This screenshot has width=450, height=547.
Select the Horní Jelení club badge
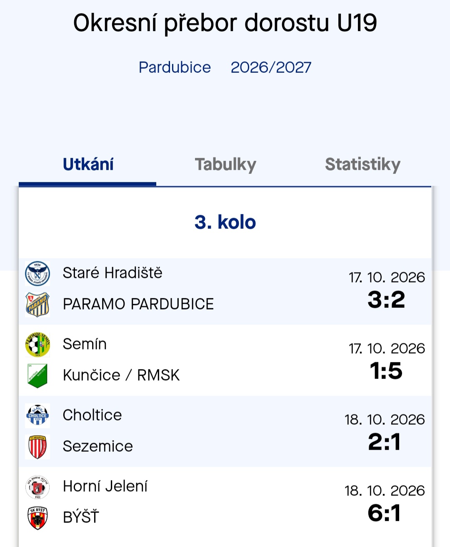37,487
